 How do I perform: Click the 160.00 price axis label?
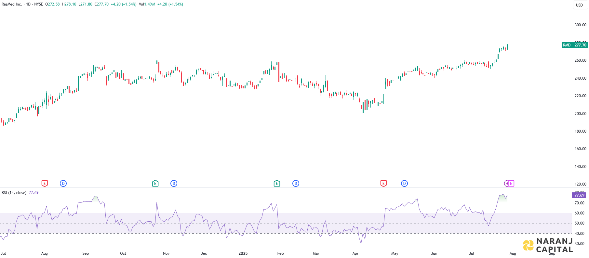[581, 149]
